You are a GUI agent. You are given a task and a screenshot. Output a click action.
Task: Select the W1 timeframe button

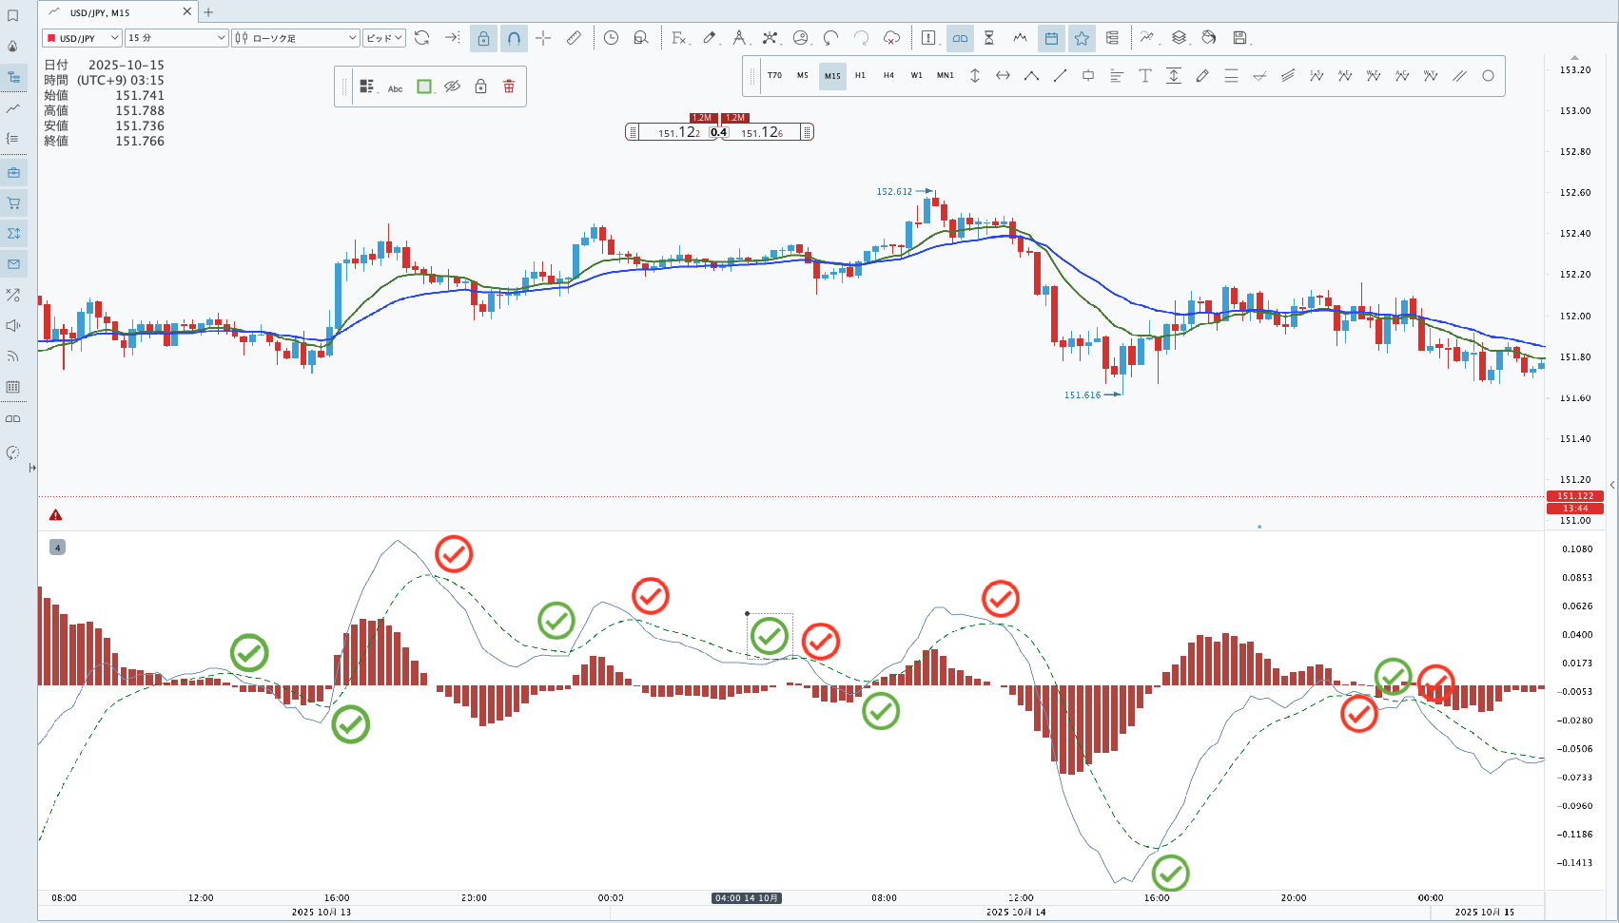[x=916, y=76]
